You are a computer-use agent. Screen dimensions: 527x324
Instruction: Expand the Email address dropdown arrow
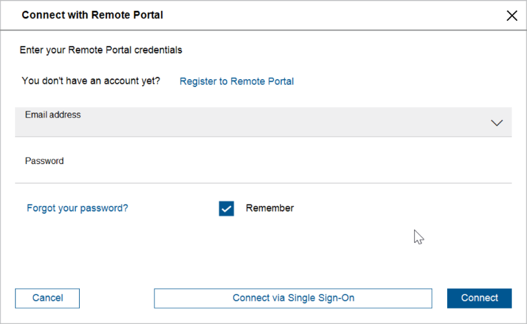[497, 122]
